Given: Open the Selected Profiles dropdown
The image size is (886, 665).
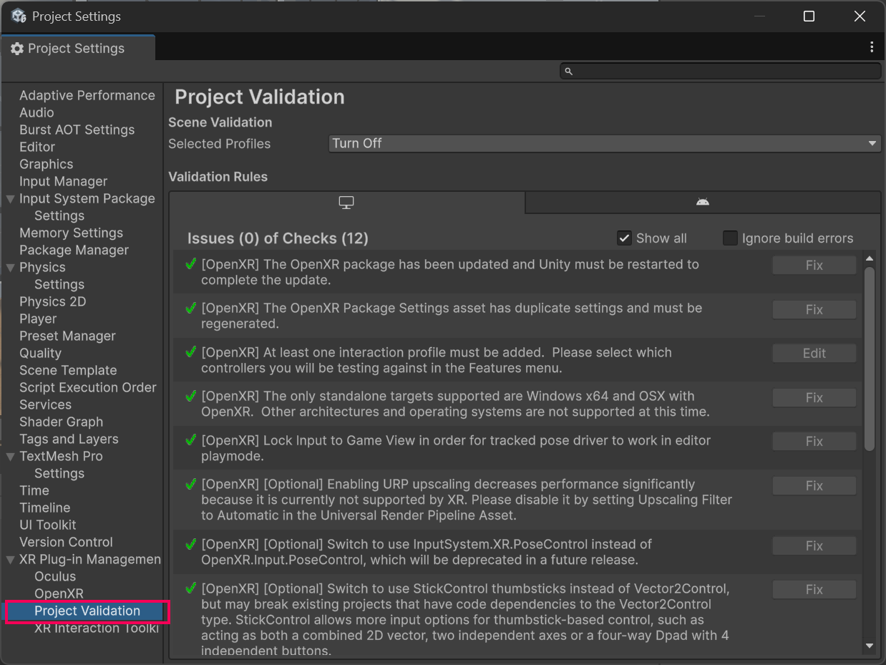Looking at the screenshot, I should coord(604,143).
